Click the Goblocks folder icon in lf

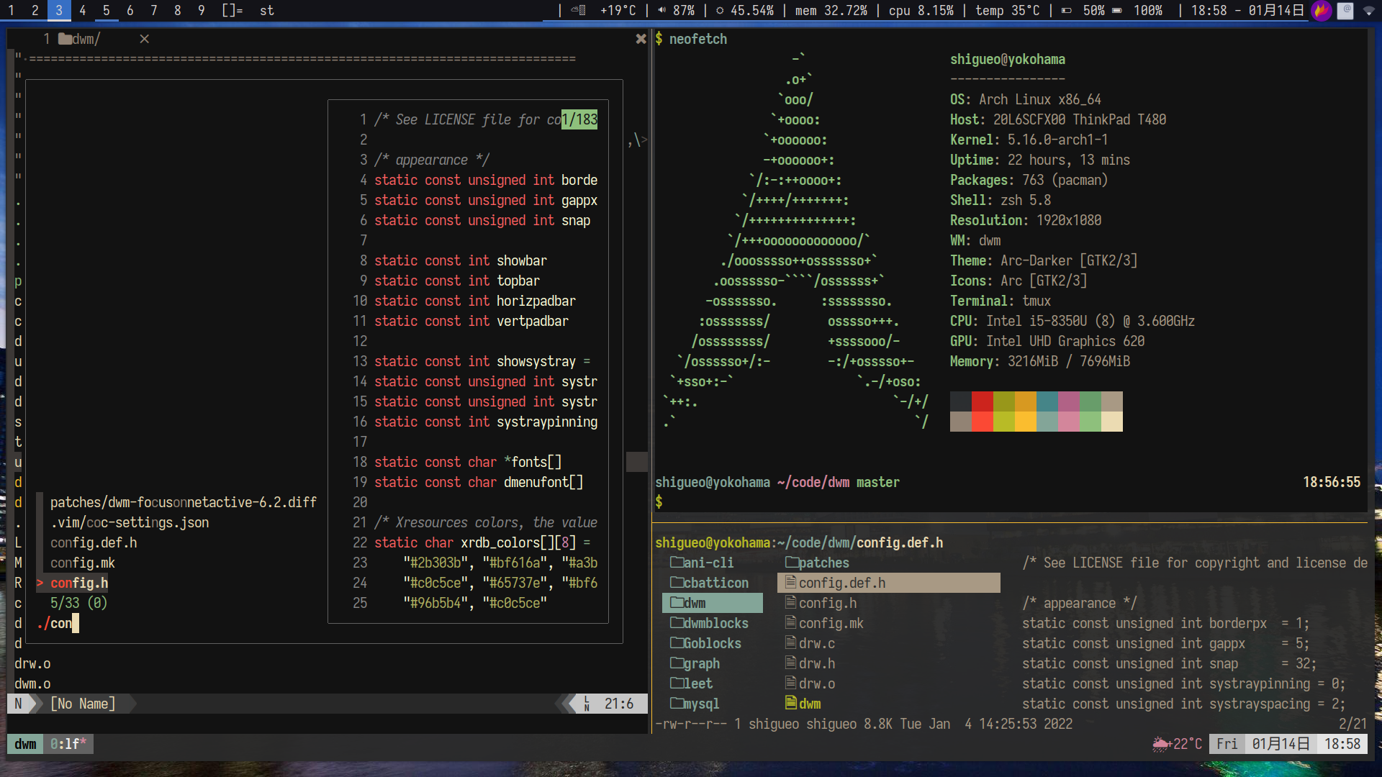click(677, 643)
